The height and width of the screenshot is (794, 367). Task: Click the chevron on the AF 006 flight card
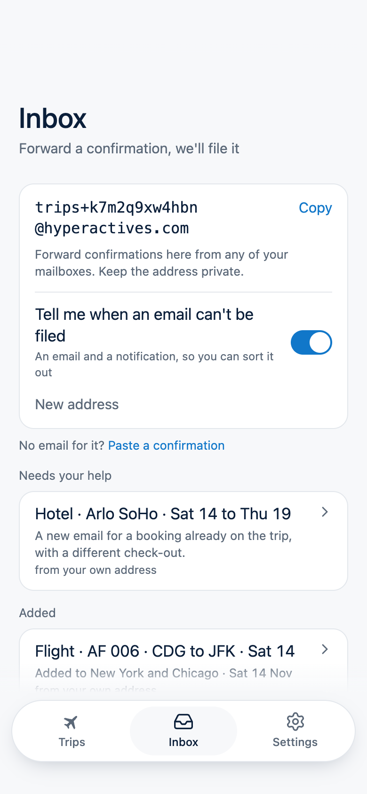pos(325,650)
